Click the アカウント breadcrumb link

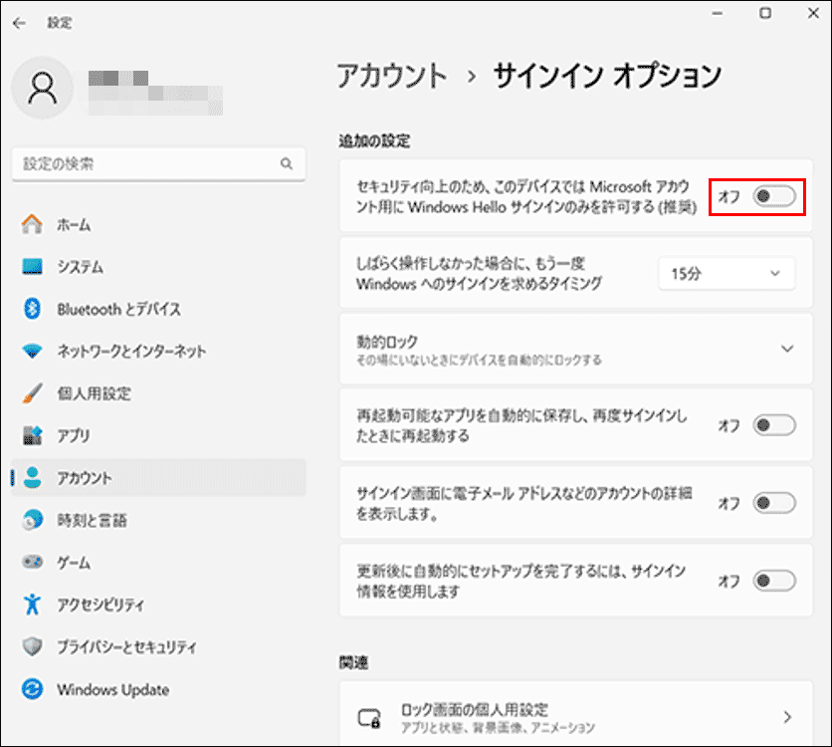tap(392, 76)
